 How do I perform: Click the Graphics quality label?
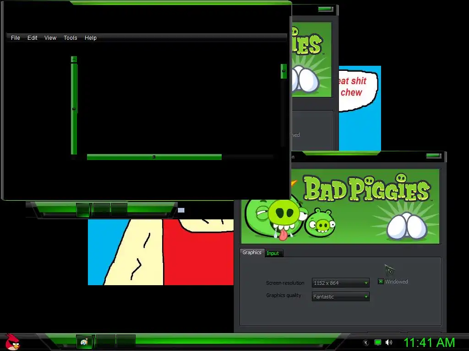(x=284, y=296)
